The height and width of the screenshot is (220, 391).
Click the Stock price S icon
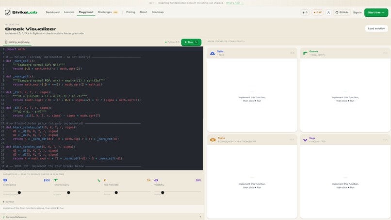tap(5, 180)
